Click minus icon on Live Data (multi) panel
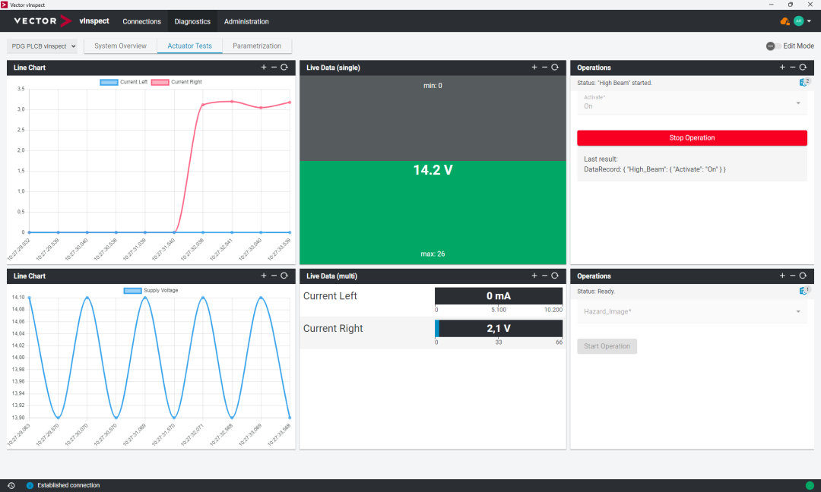 (x=544, y=276)
